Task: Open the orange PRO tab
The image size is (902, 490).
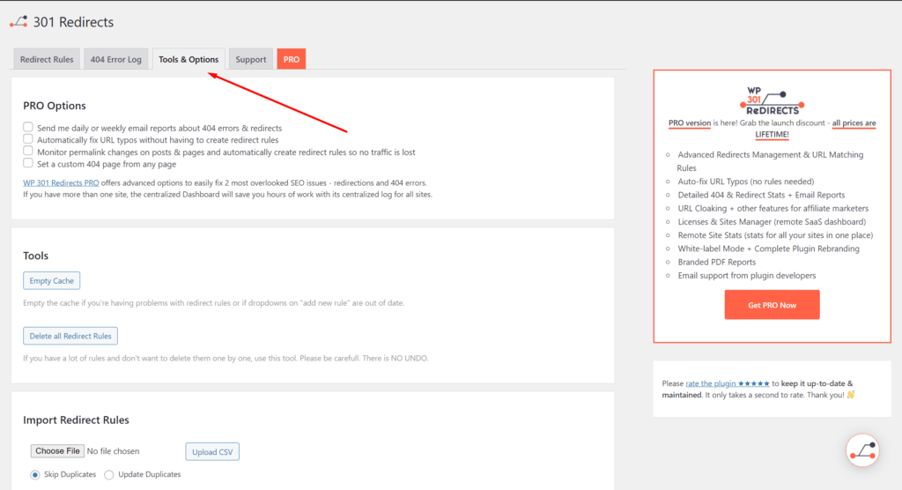Action: pyautogui.click(x=291, y=60)
